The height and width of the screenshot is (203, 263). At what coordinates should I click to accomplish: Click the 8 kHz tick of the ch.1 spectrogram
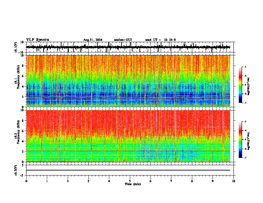(x=23, y=66)
